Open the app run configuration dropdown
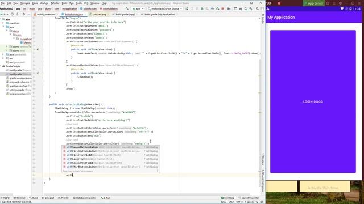Image resolution: width=364 pixels, height=204 pixels. (x=138, y=9)
